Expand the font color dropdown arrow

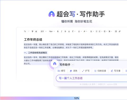[81, 31]
